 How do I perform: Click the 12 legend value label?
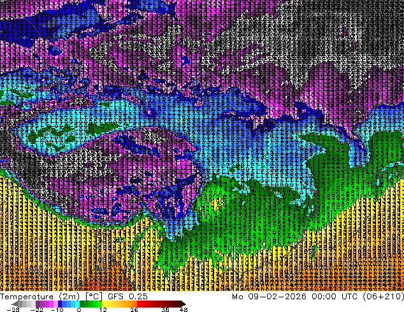(103, 309)
